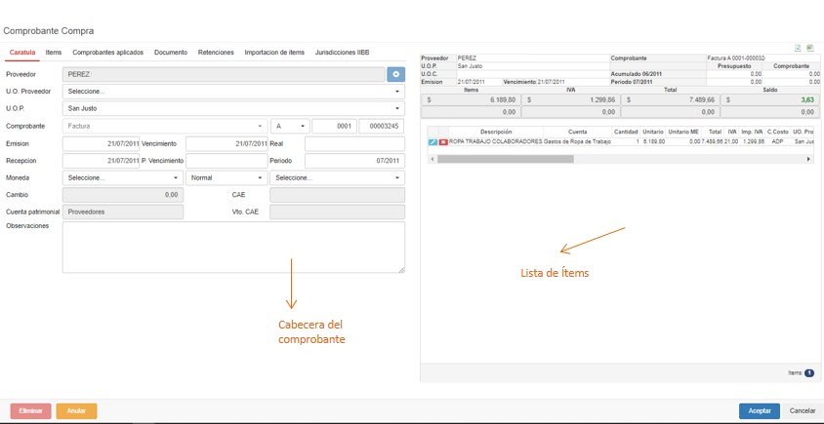Open the Retenciones tab
Viewport: 824px width, 424px height.
(x=215, y=53)
